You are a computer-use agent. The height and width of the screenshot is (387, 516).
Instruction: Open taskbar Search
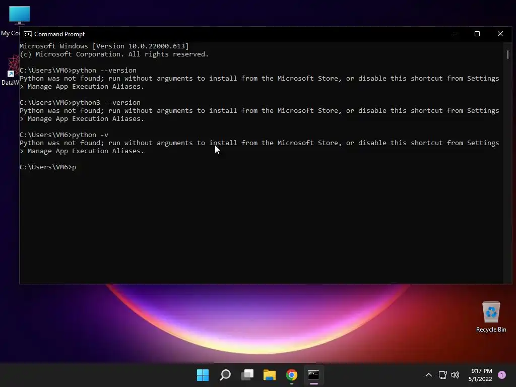(225, 375)
